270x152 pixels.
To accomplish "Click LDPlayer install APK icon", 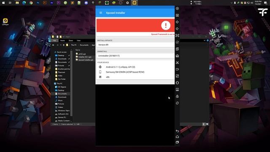I will pyautogui.click(x=177, y=56).
